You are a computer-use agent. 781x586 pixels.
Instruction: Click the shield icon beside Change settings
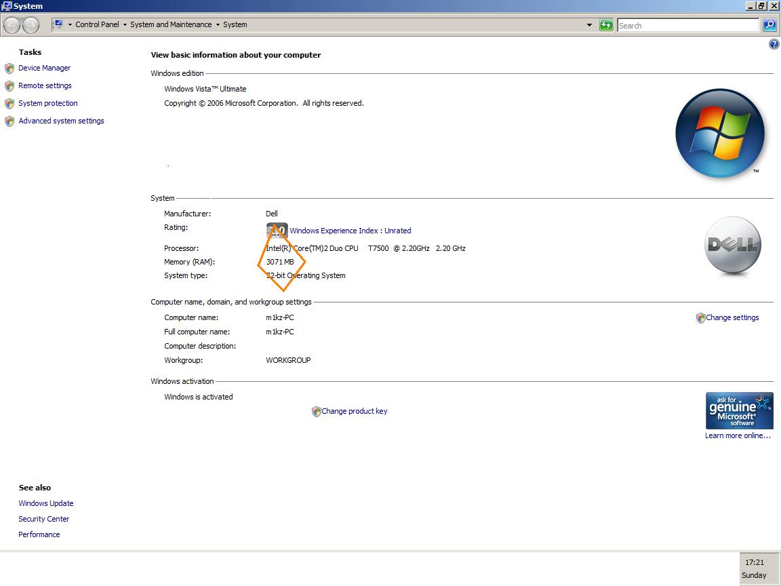coord(701,318)
